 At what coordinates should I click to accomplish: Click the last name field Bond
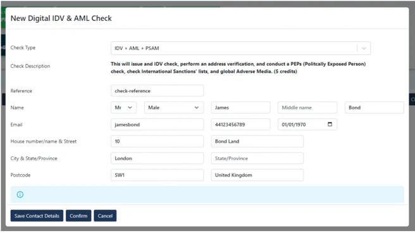(x=375, y=108)
